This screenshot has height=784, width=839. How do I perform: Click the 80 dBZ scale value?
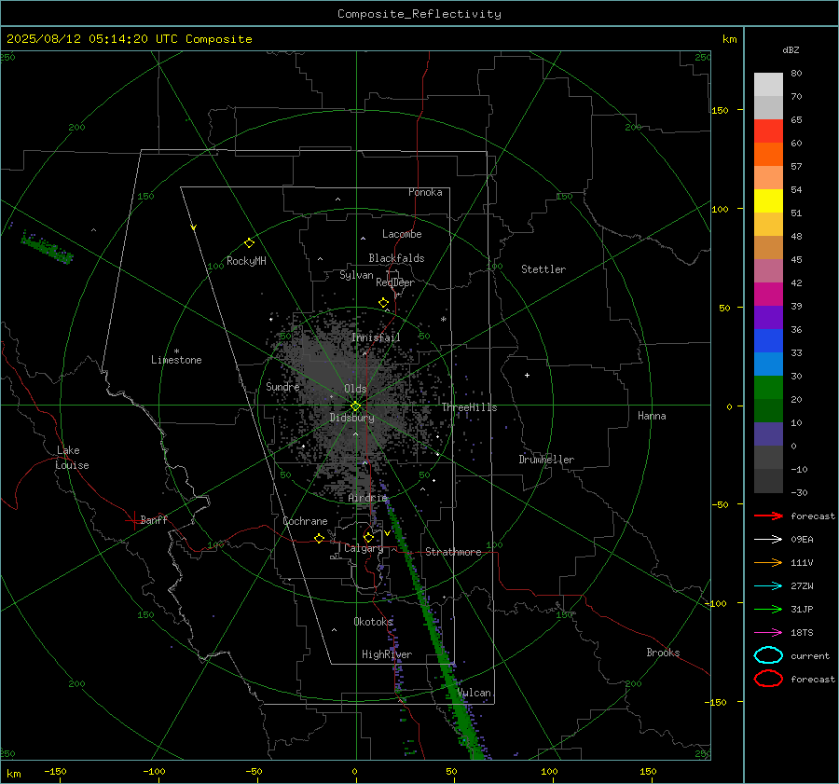point(796,73)
